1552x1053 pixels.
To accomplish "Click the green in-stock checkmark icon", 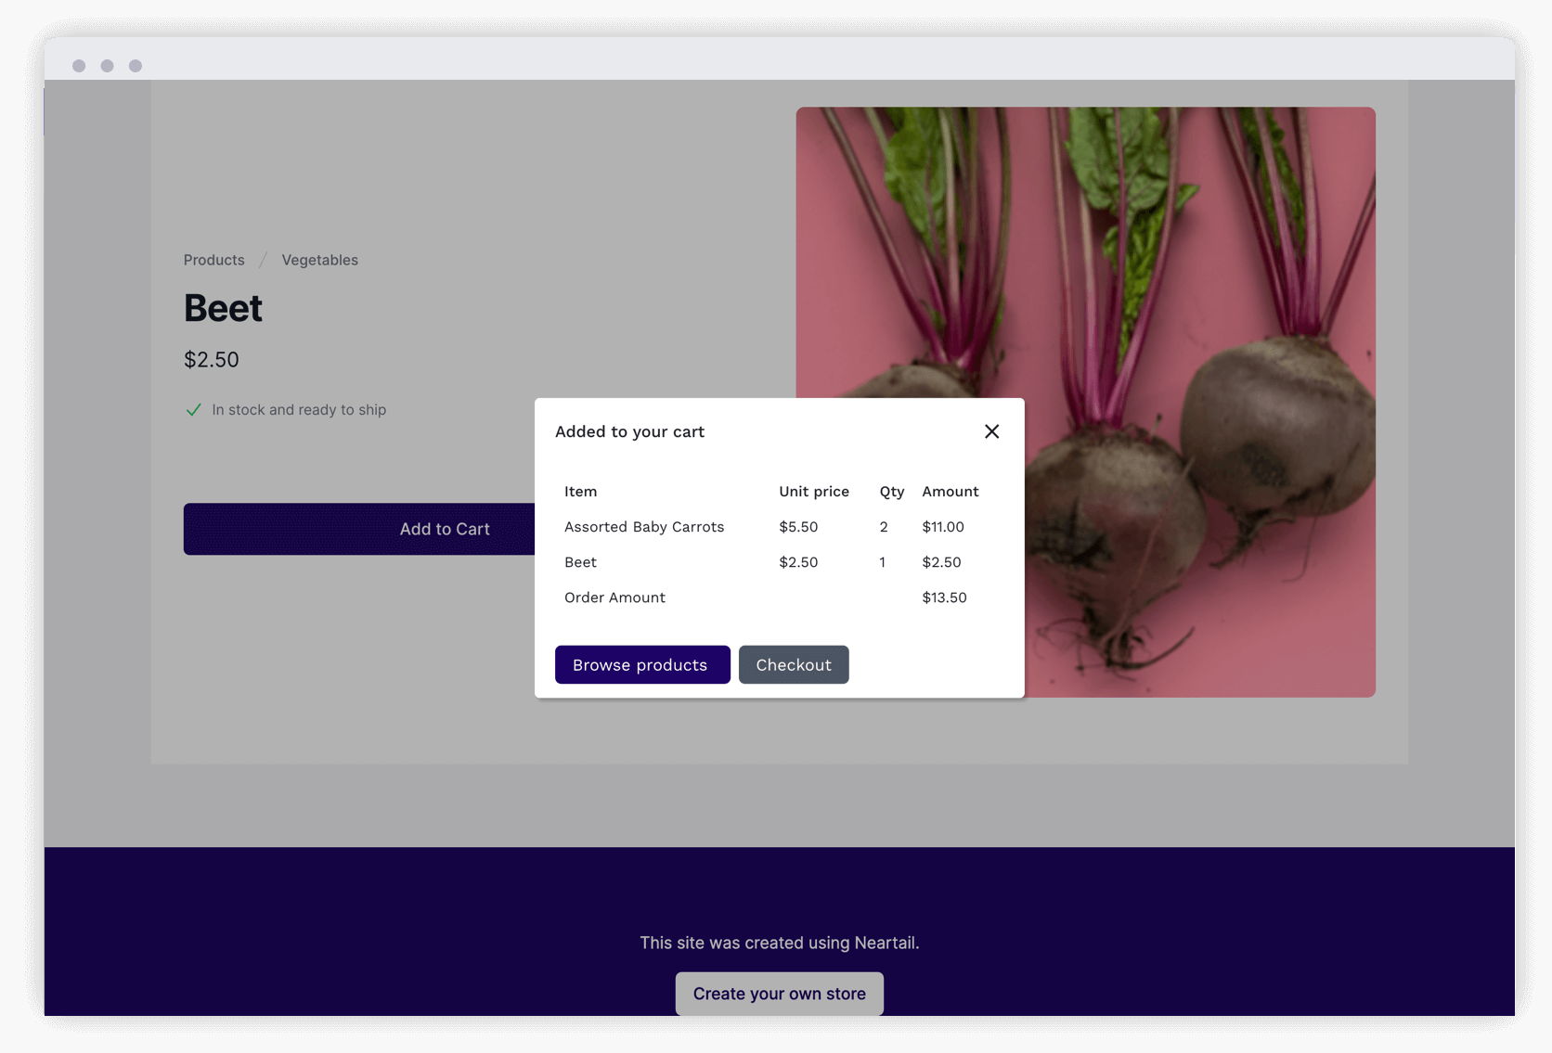I will tap(194, 409).
